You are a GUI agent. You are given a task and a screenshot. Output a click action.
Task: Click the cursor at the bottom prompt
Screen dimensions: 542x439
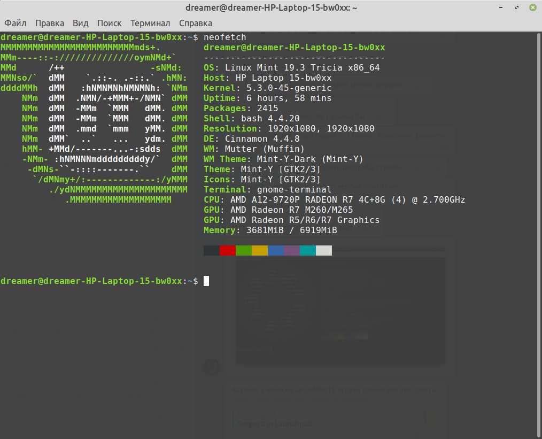click(x=206, y=281)
